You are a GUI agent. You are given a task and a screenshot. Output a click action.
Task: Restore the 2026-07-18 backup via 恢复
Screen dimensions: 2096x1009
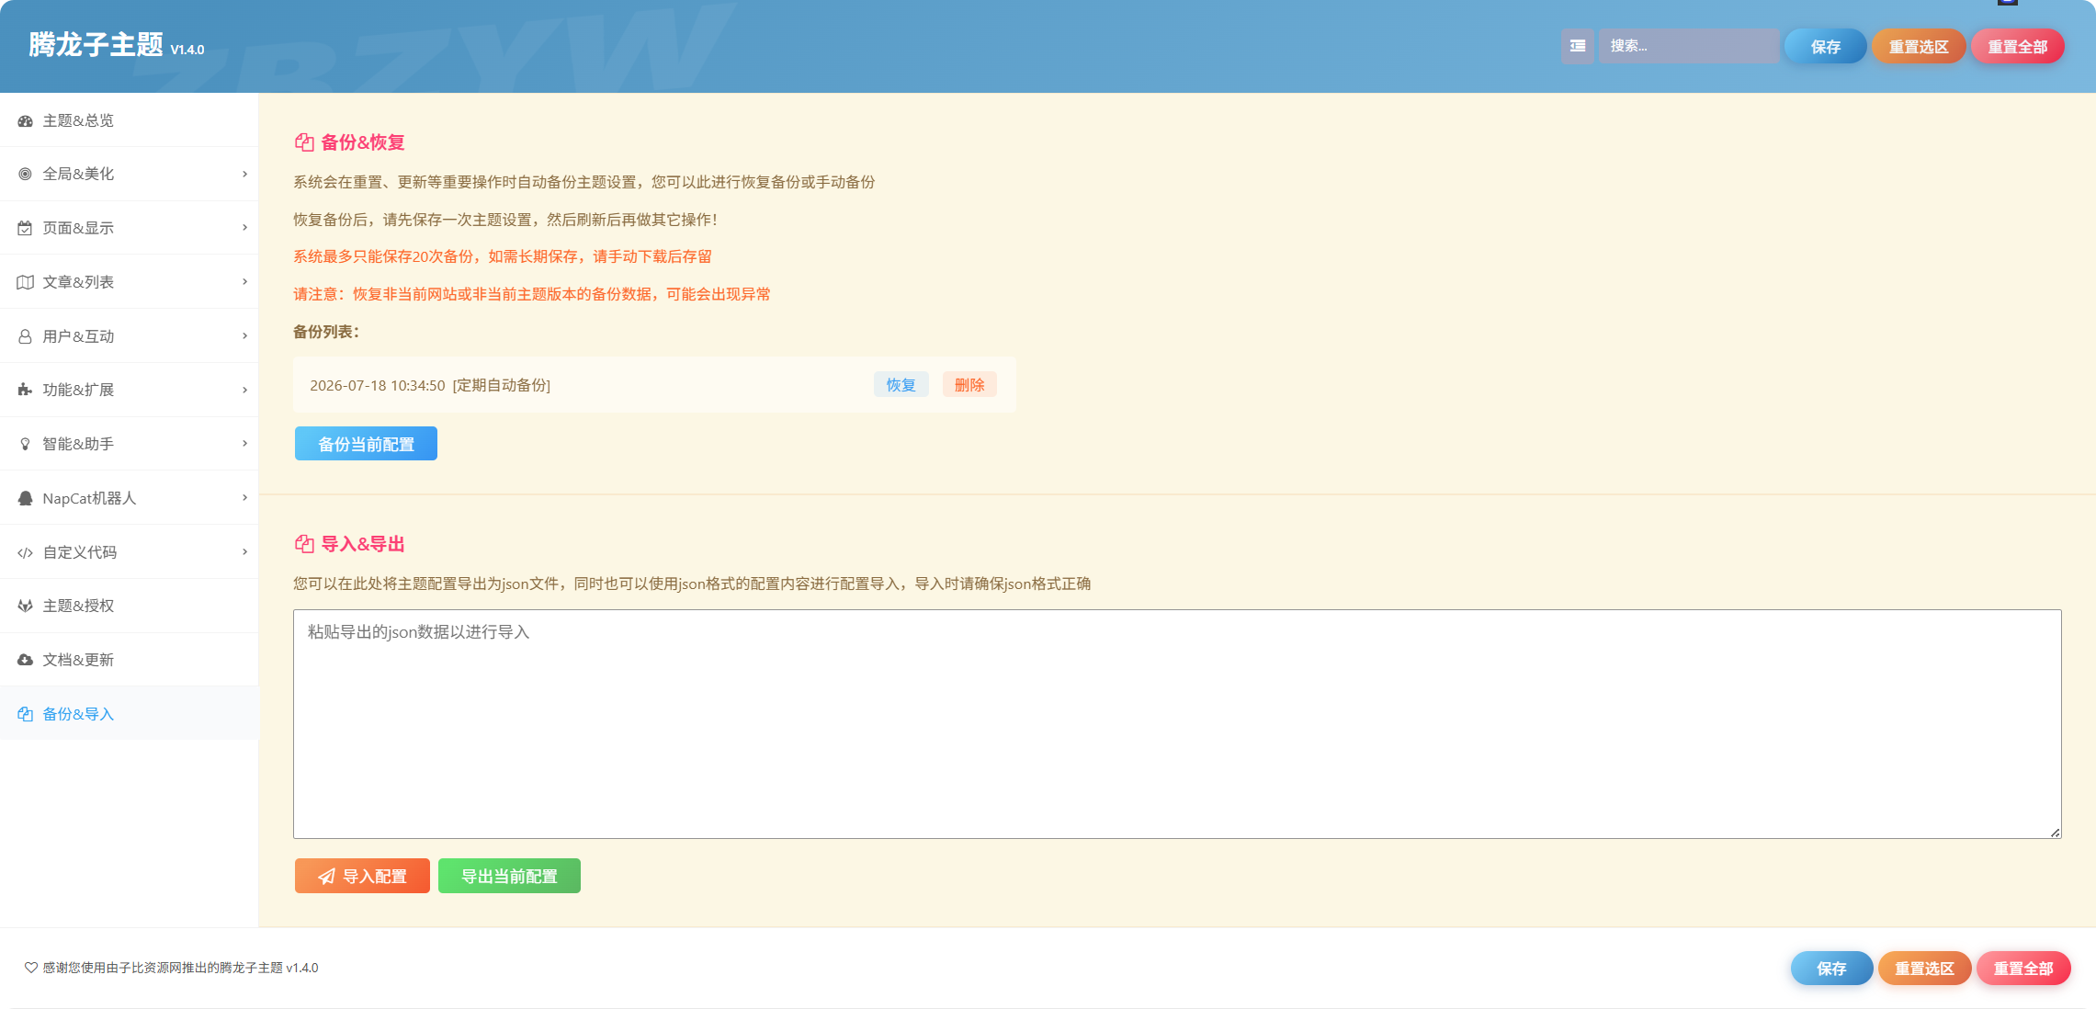[x=901, y=385]
